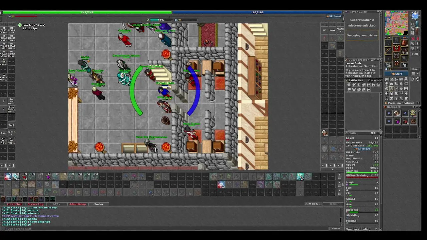
Task: Toggle first filter icon in Battle List second row
Action: click(349, 90)
